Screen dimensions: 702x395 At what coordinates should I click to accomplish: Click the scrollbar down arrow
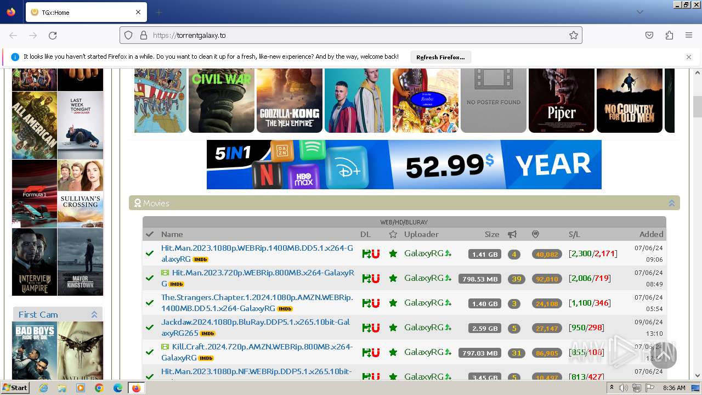(x=697, y=375)
